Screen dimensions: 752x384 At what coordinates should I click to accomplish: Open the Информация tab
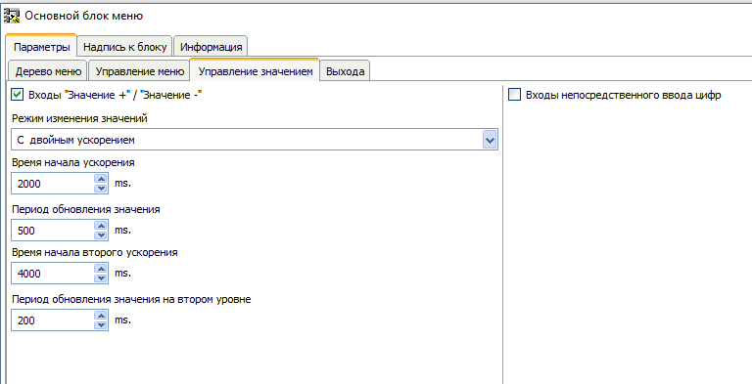click(211, 48)
